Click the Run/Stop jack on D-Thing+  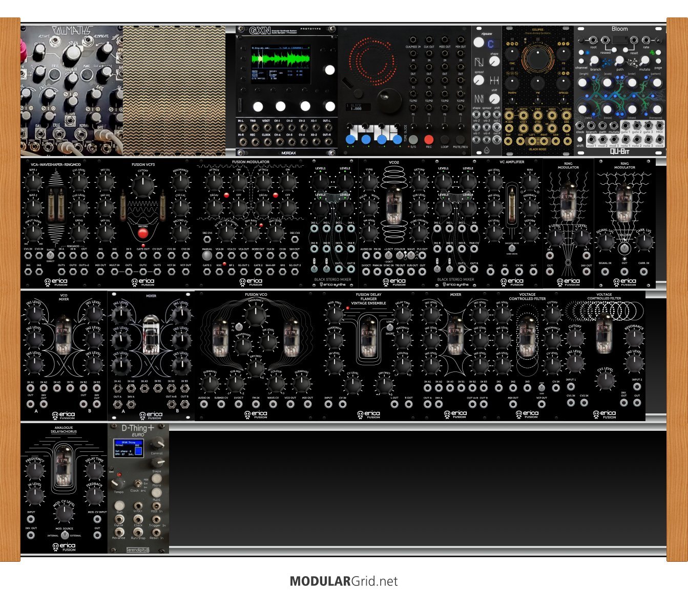138,532
